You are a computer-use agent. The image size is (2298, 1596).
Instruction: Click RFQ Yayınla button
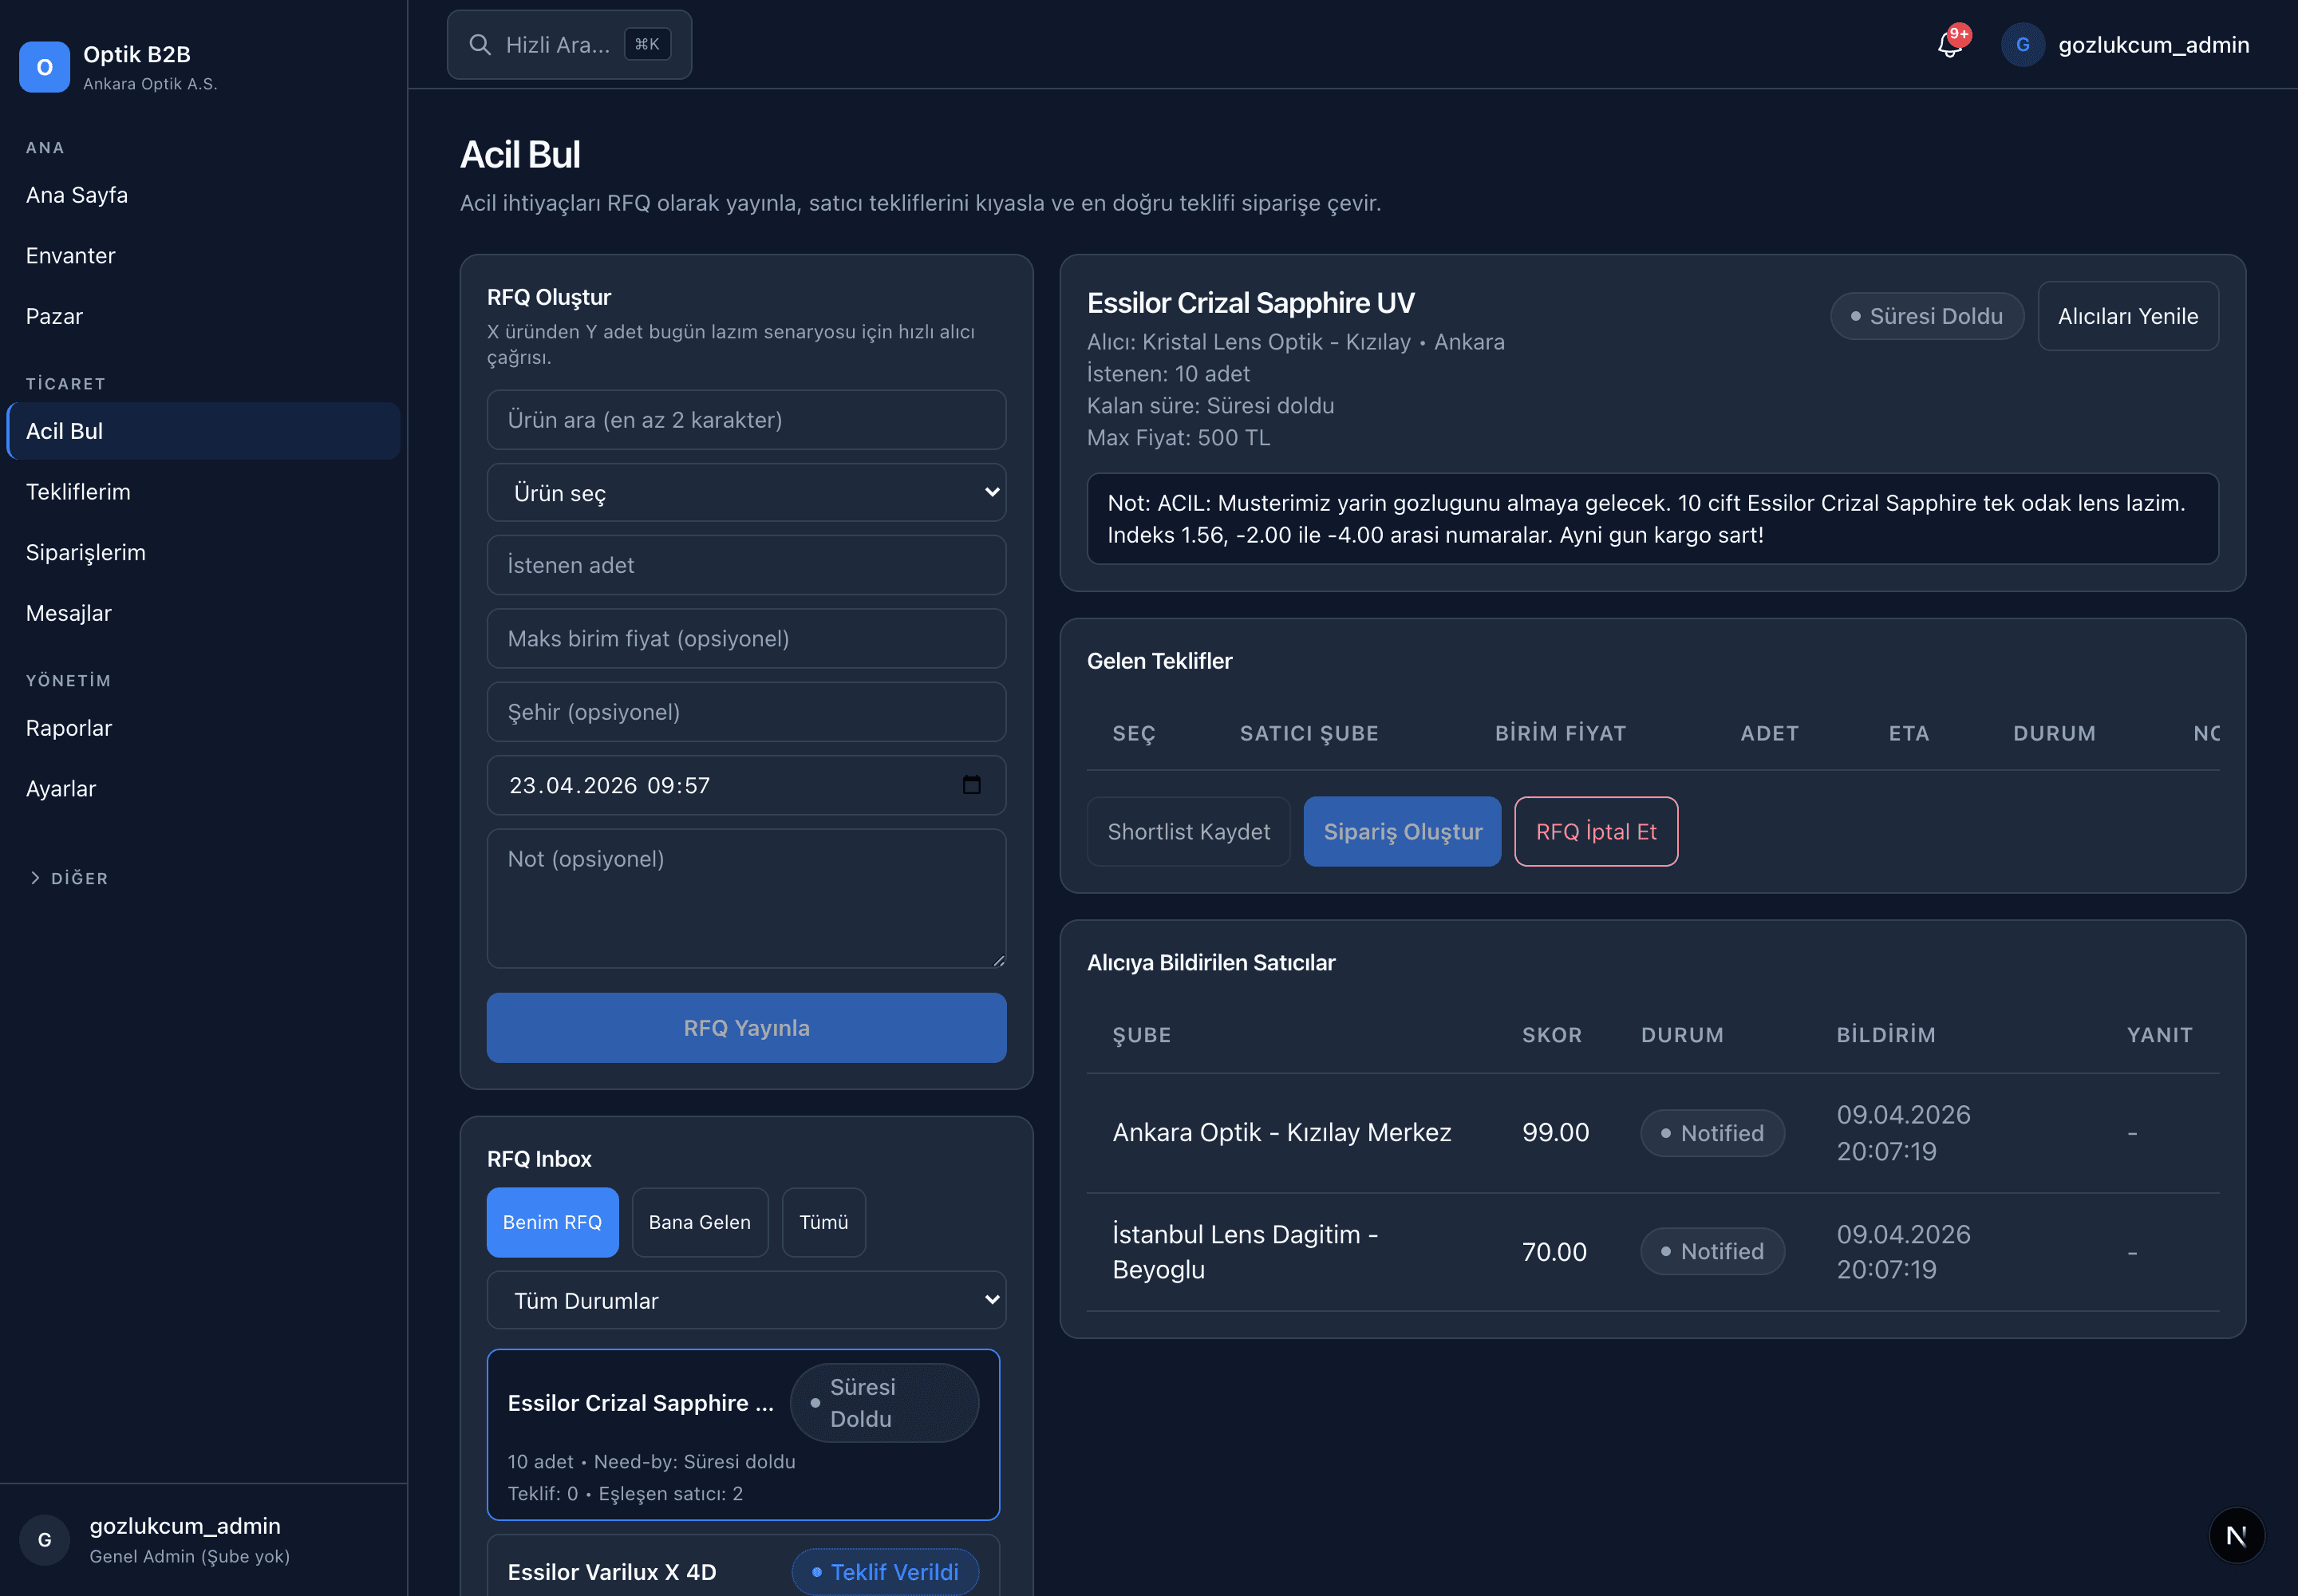coord(746,1027)
